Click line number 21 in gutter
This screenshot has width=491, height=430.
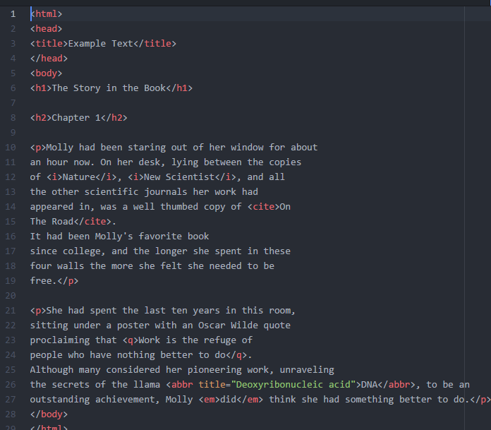[11, 311]
